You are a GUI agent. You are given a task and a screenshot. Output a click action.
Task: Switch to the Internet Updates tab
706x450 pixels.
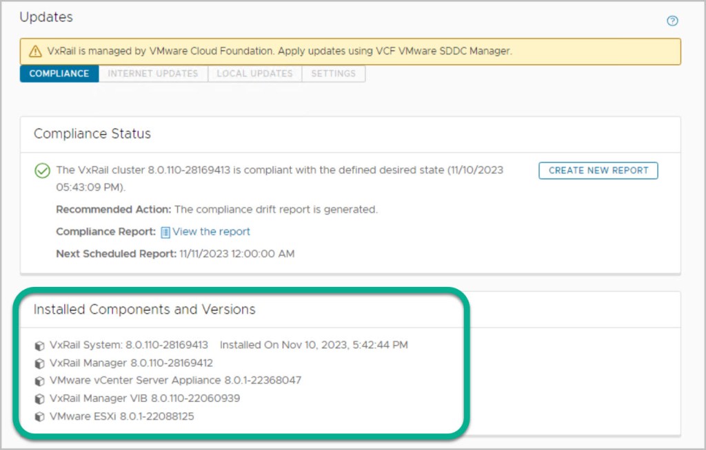153,74
